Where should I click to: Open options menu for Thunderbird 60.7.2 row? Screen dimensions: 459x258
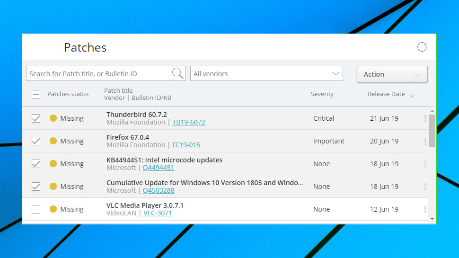point(425,118)
